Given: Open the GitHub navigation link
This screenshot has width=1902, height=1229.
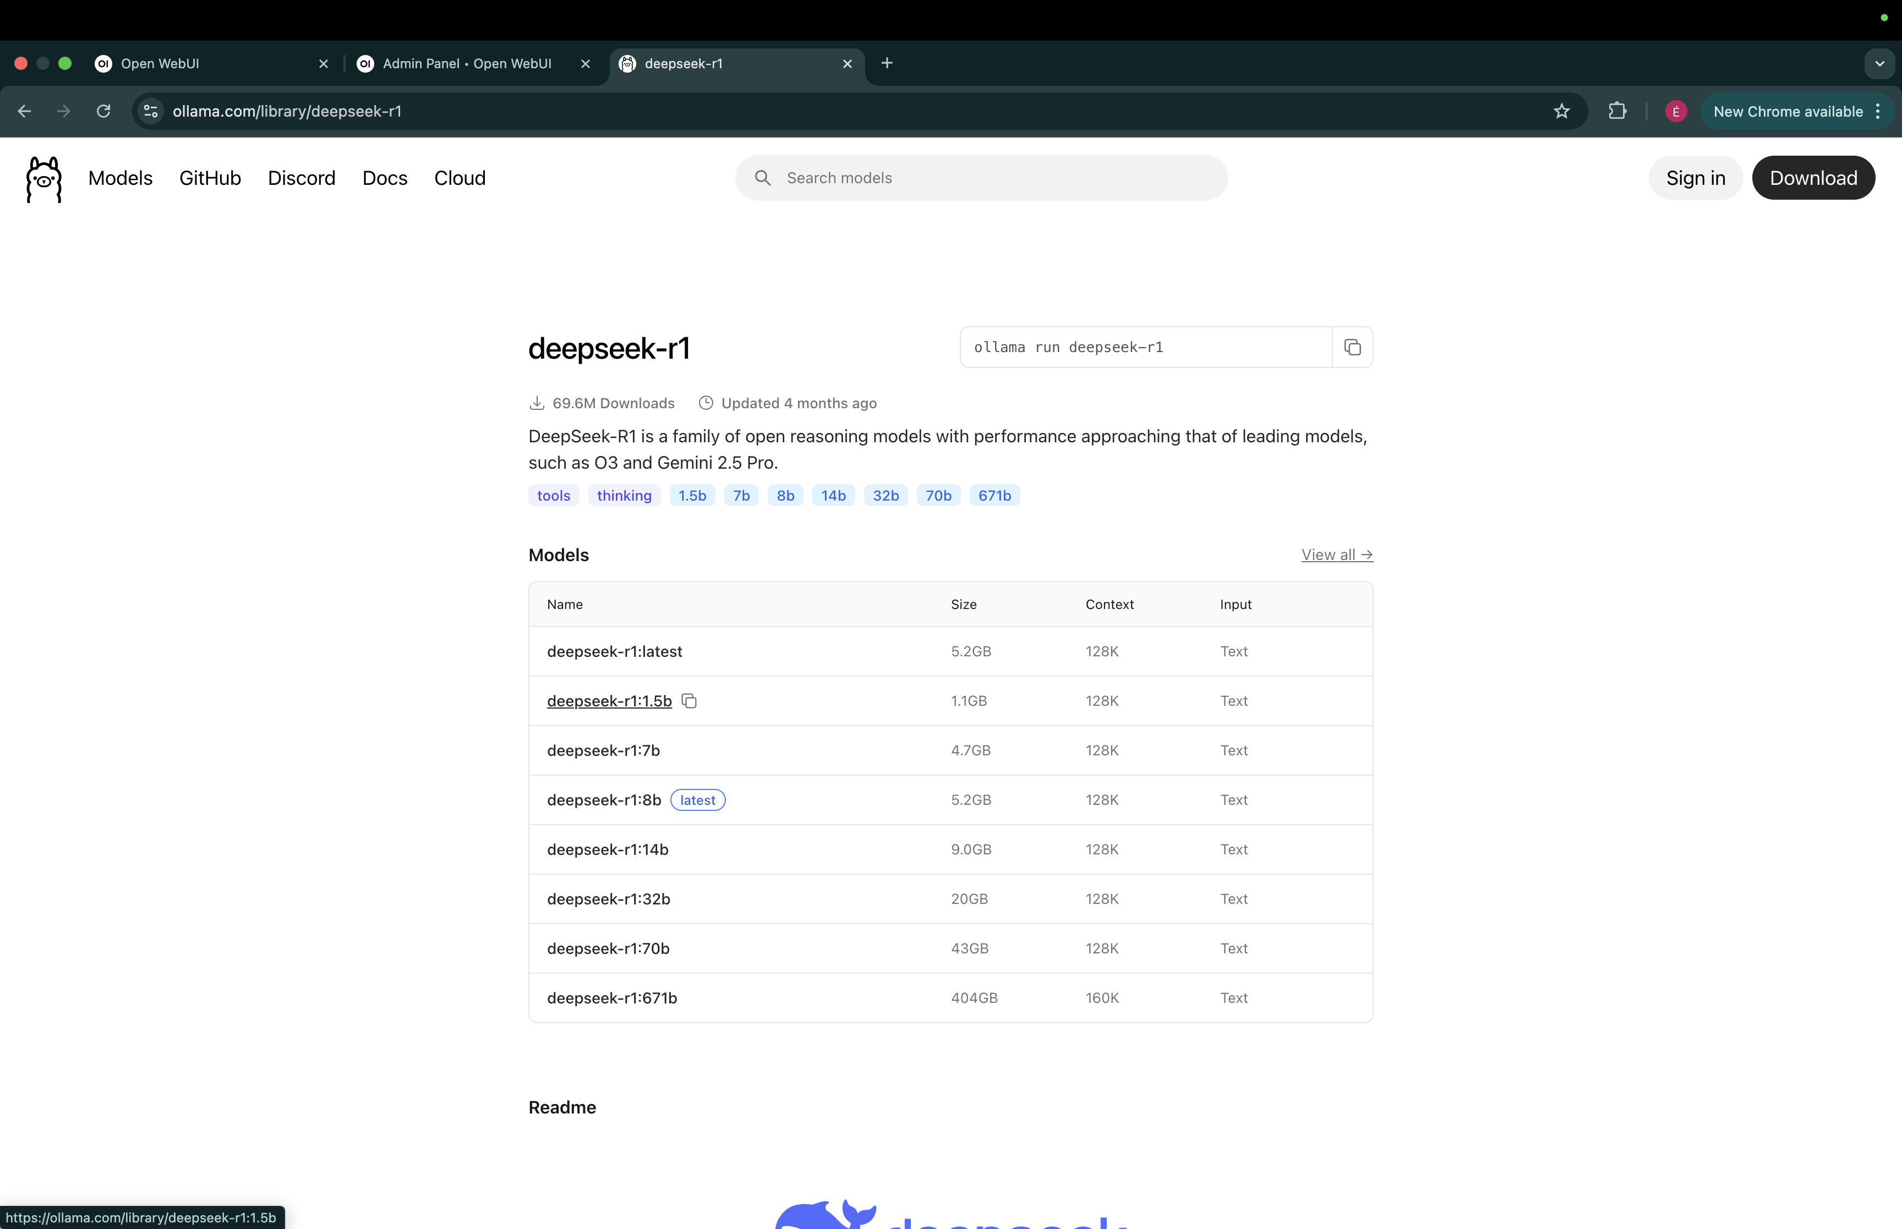Looking at the screenshot, I should (210, 178).
